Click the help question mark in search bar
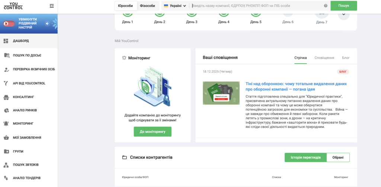The image size is (381, 187). (x=326, y=6)
